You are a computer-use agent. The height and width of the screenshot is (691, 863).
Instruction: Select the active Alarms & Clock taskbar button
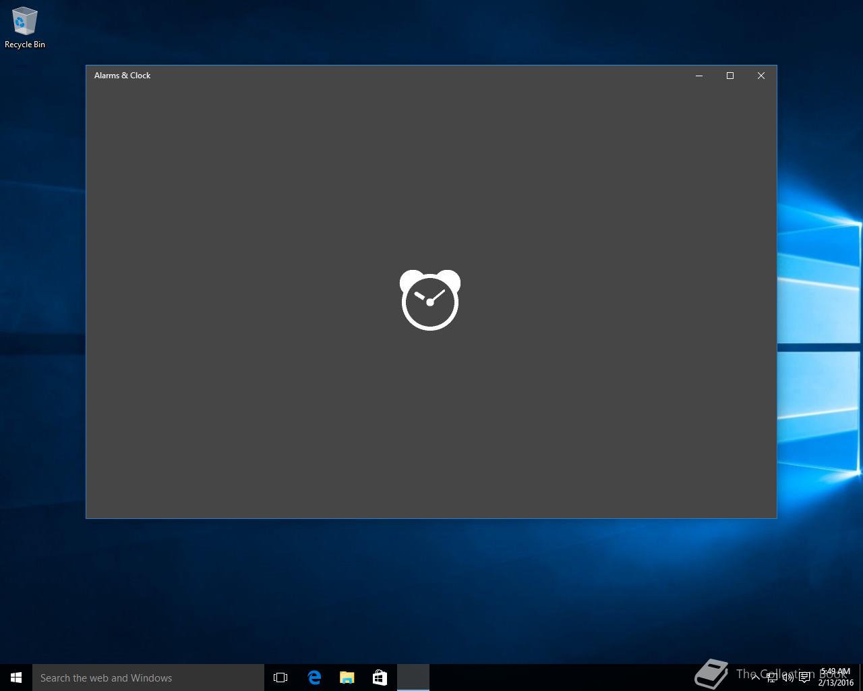pos(413,678)
